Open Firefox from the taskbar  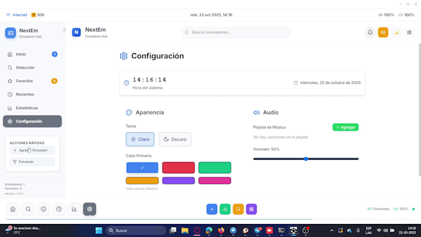[221, 231]
